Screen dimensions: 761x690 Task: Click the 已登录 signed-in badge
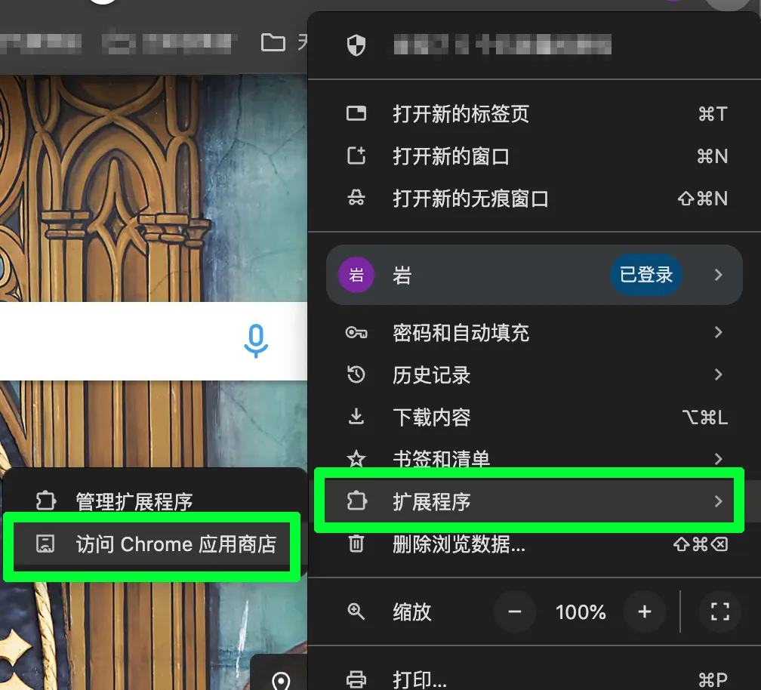[x=646, y=275]
